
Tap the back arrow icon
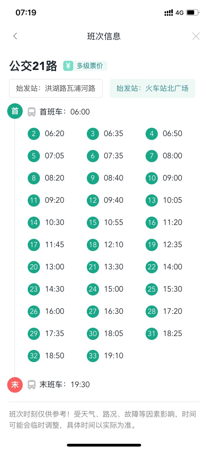point(15,36)
